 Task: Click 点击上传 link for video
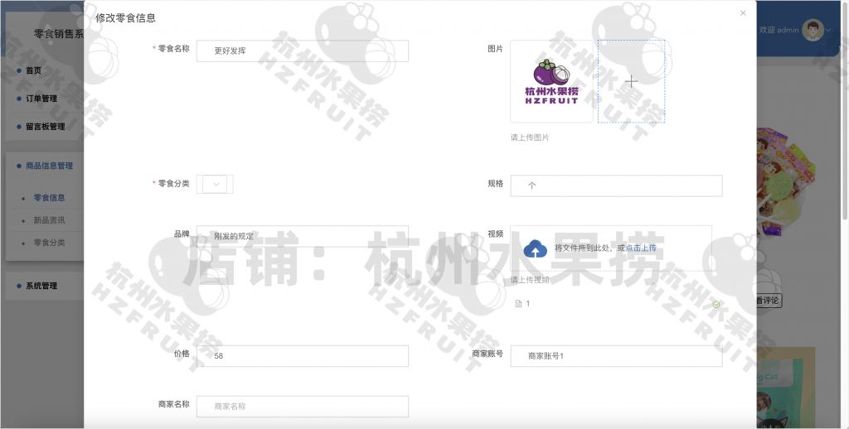[641, 248]
